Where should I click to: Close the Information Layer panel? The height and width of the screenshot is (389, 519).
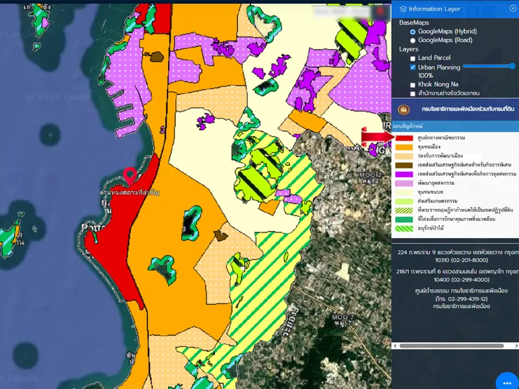point(513,8)
